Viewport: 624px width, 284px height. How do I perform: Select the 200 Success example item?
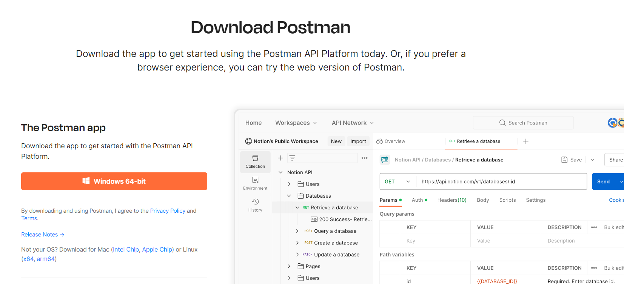(341, 219)
